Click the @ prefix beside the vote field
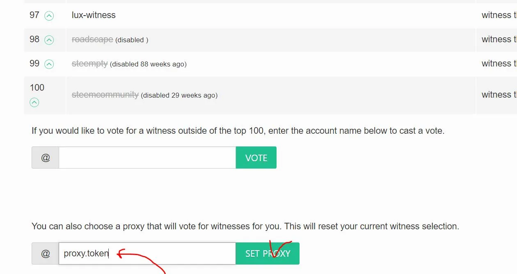The height and width of the screenshot is (274, 517). coord(46,158)
